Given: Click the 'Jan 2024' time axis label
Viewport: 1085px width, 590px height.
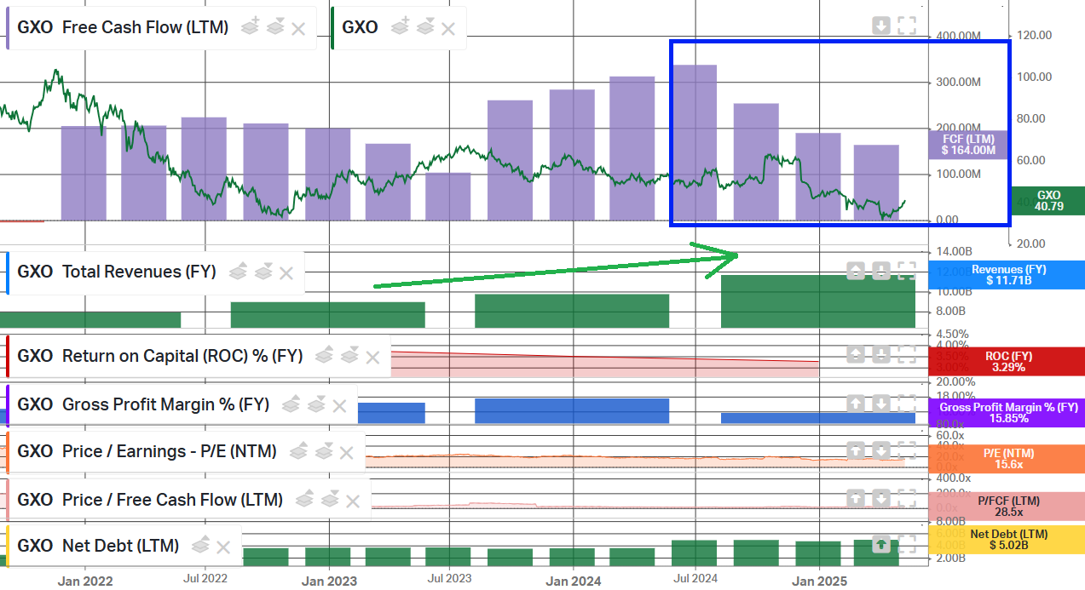Looking at the screenshot, I should click(574, 581).
